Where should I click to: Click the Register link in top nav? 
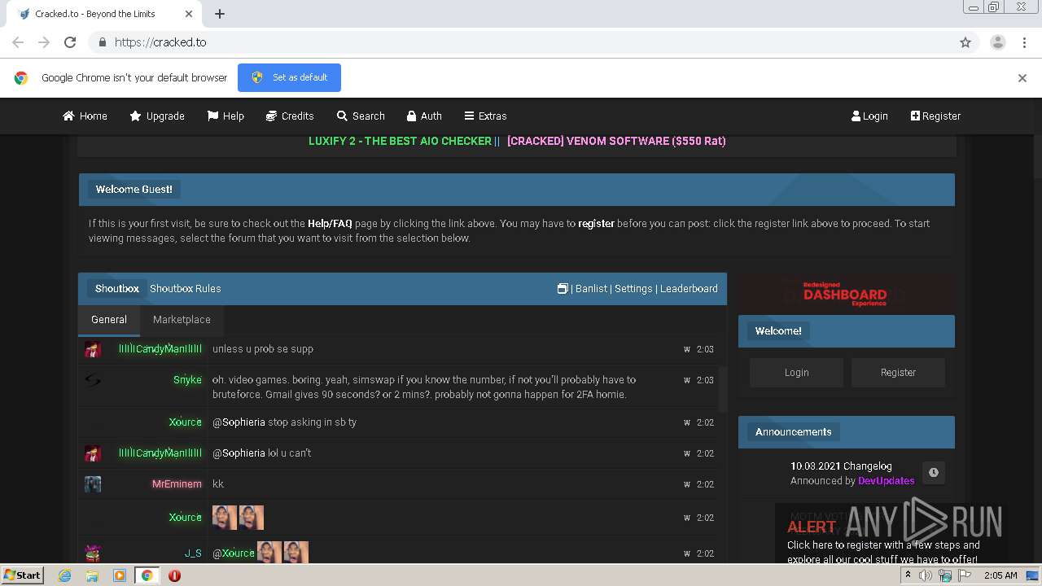tap(935, 116)
